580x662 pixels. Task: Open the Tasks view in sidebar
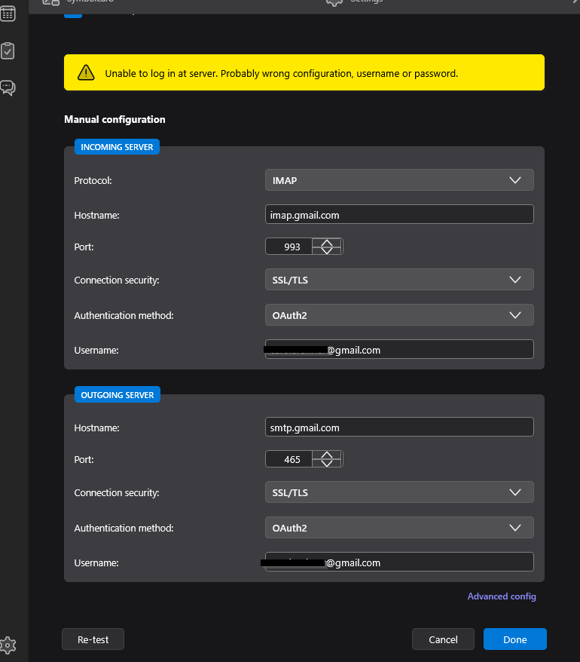8,51
